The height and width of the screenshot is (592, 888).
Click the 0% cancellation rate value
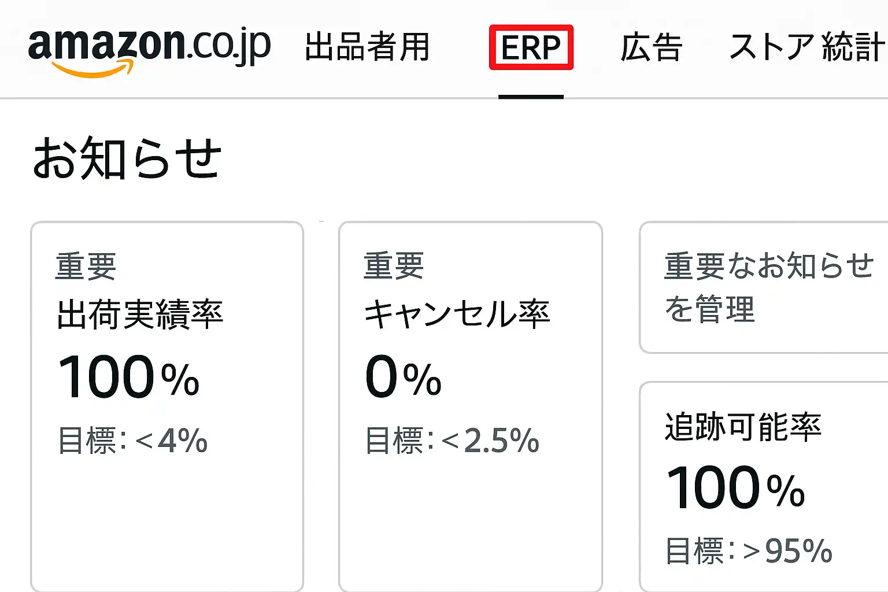point(403,378)
